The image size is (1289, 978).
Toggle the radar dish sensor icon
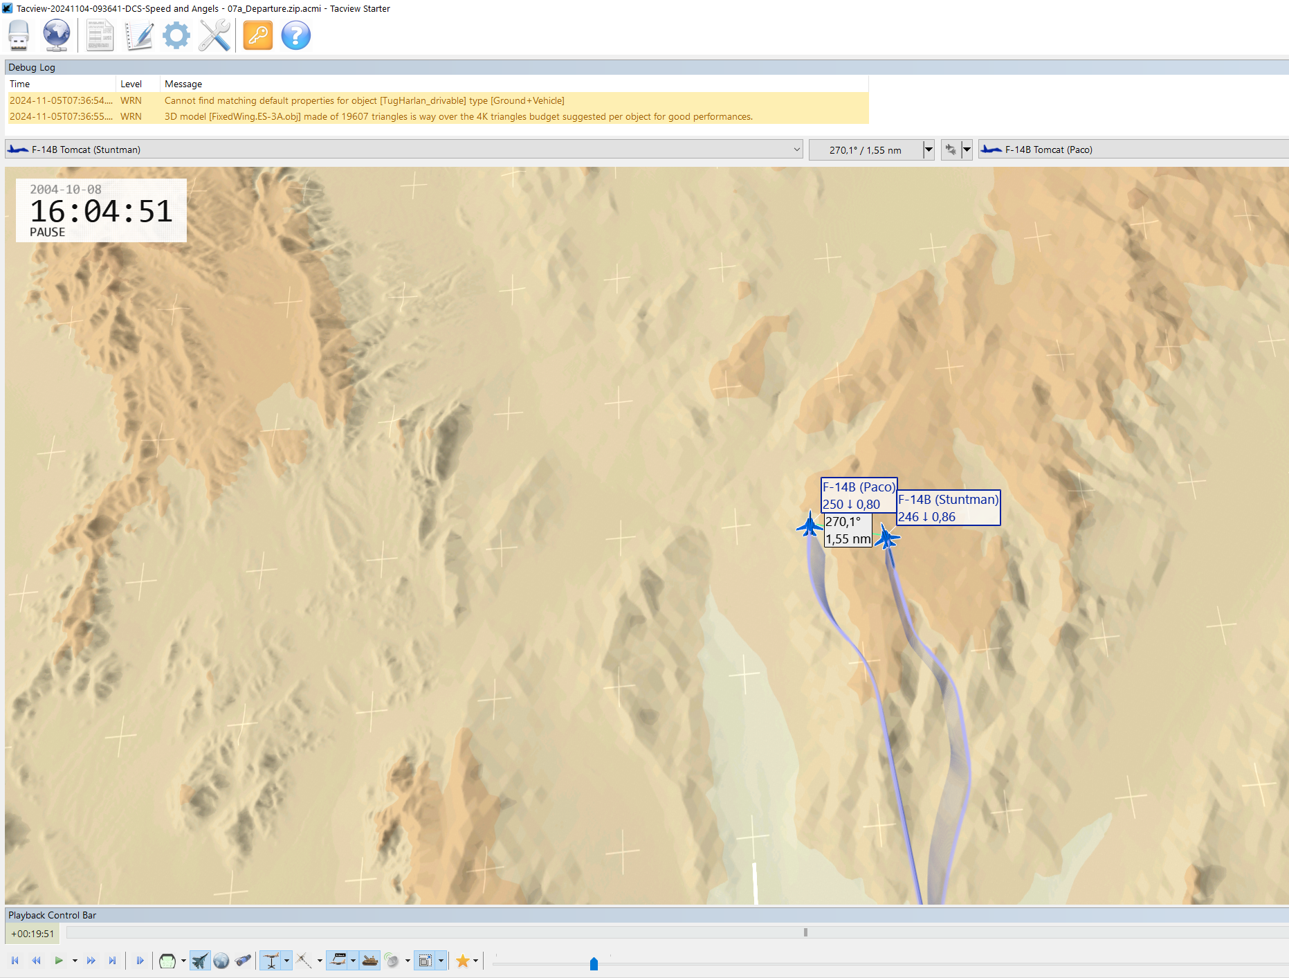[392, 961]
